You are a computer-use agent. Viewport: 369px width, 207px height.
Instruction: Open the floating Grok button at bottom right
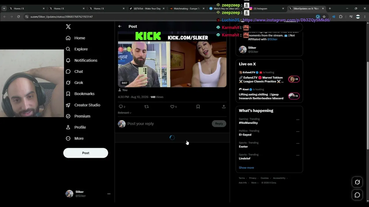[x=357, y=182]
